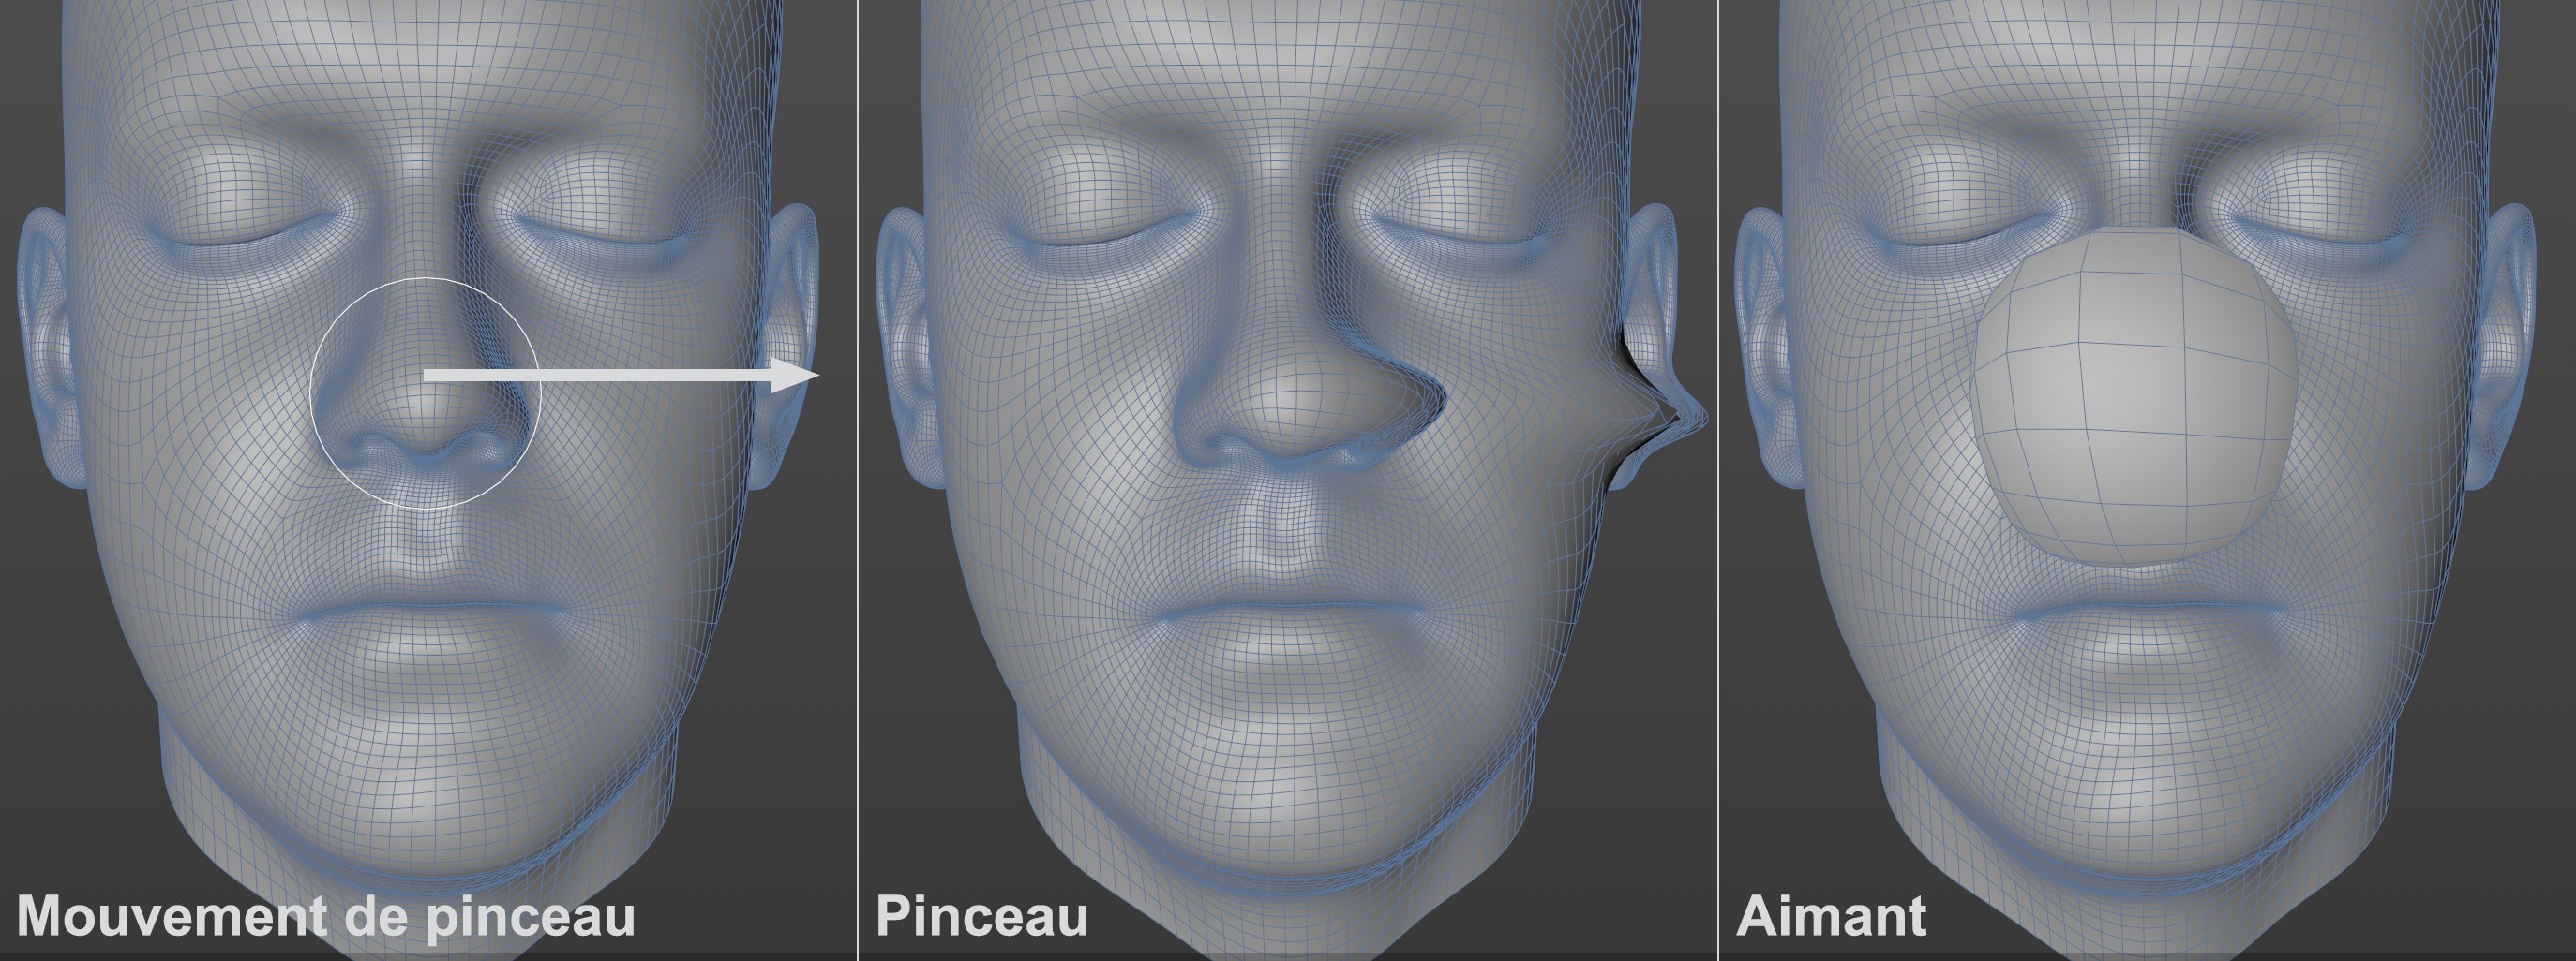The width and height of the screenshot is (2576, 961).
Task: Click the stretched cheek spike in Pinceau panel
Action: coord(1680,409)
